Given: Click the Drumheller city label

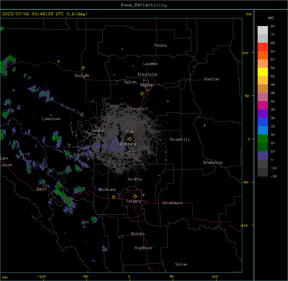Looking at the screenshot, I should pyautogui.click(x=213, y=163).
